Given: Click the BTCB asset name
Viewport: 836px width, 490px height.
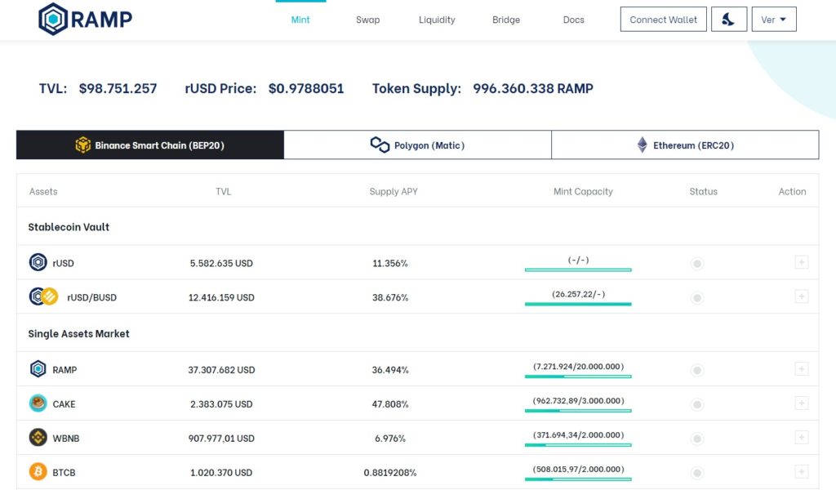Looking at the screenshot, I should tap(64, 472).
